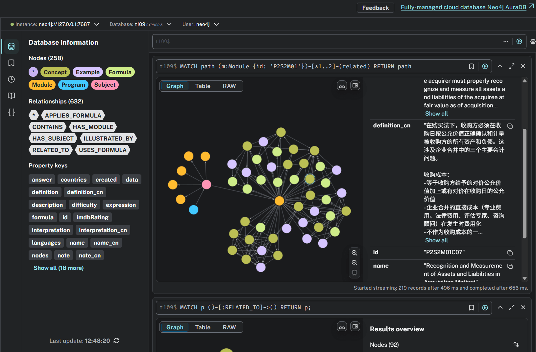The image size is (536, 352).
Task: Show all definition_cn property text
Action: click(436, 240)
